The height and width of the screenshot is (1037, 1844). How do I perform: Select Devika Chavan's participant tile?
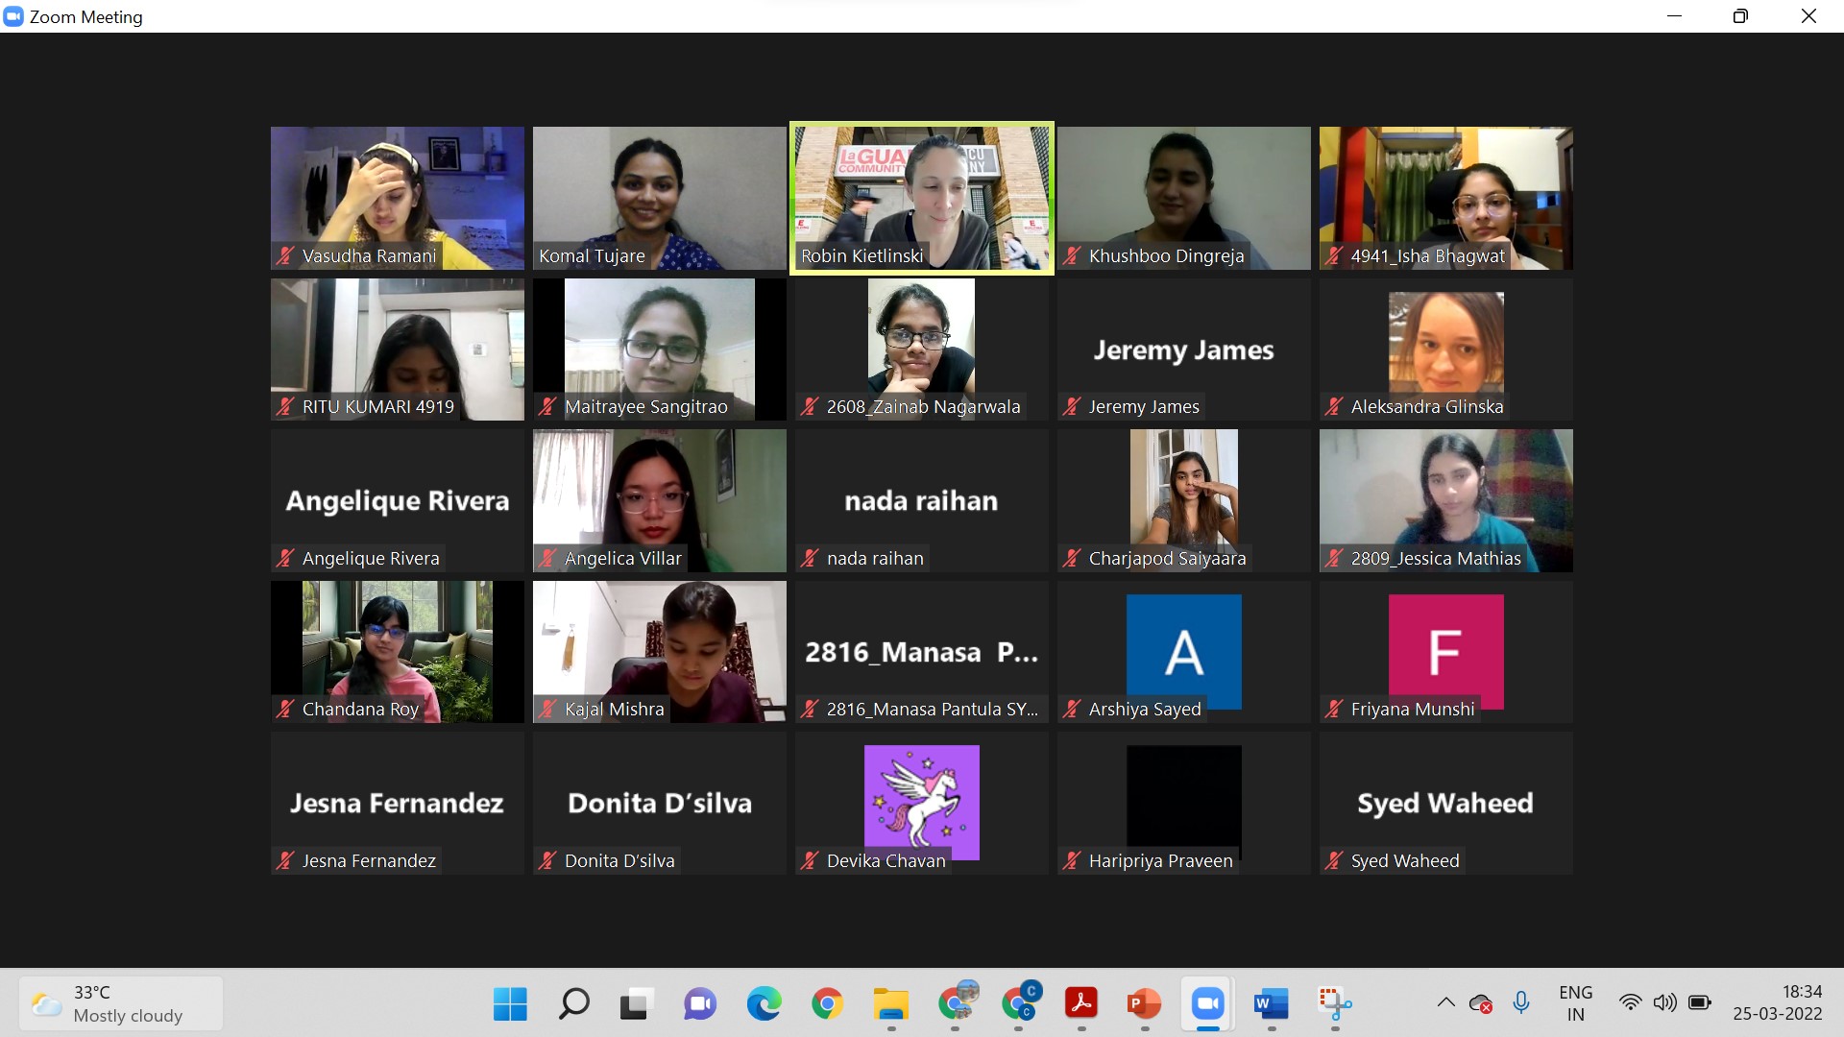921,803
